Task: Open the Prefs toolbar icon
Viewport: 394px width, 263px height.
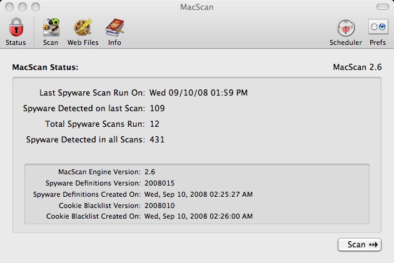Action: pyautogui.click(x=378, y=27)
